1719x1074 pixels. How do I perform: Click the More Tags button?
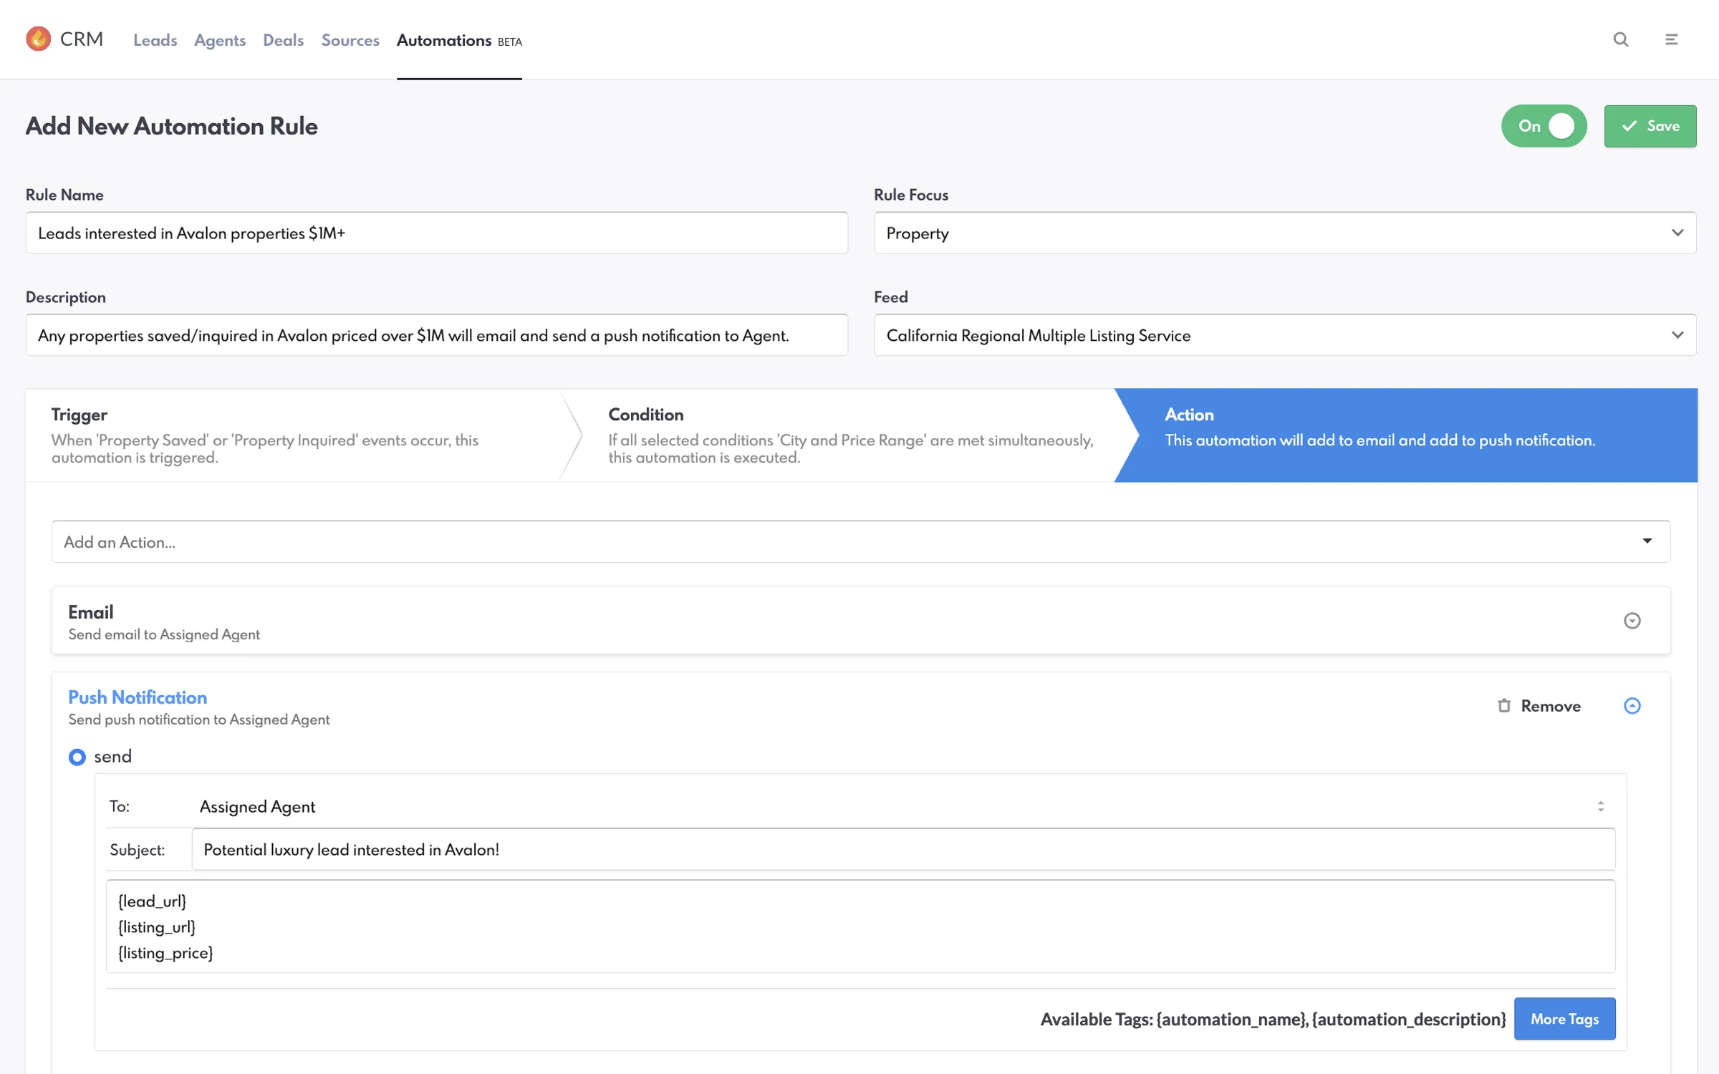click(x=1564, y=1019)
